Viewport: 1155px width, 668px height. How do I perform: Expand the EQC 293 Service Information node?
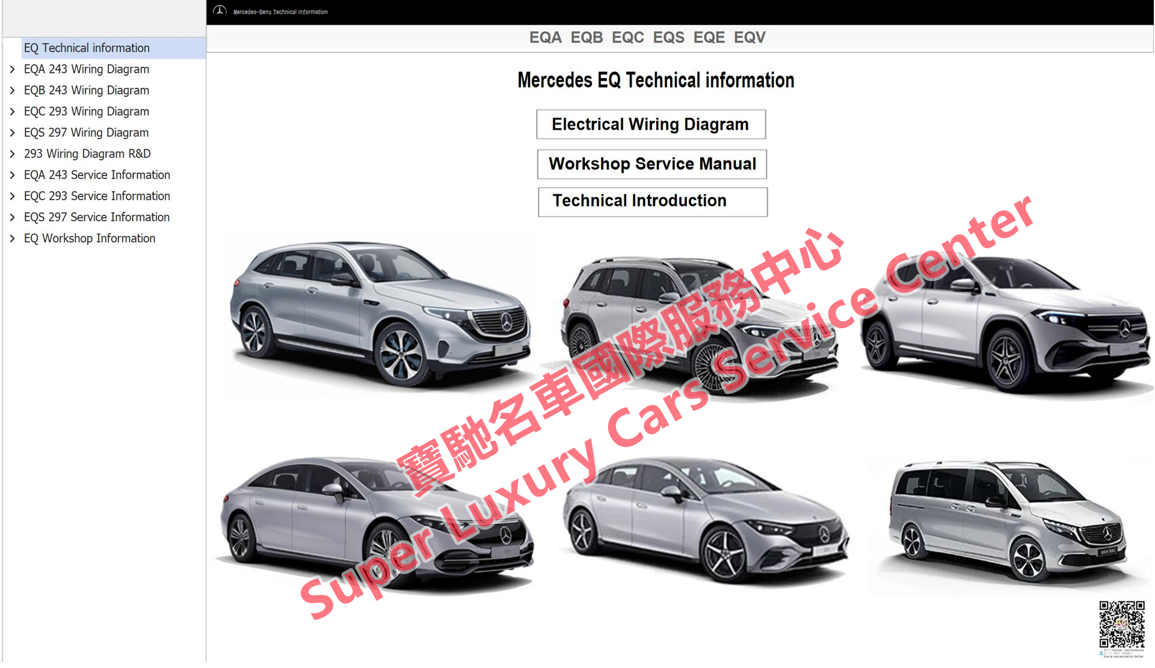point(12,196)
